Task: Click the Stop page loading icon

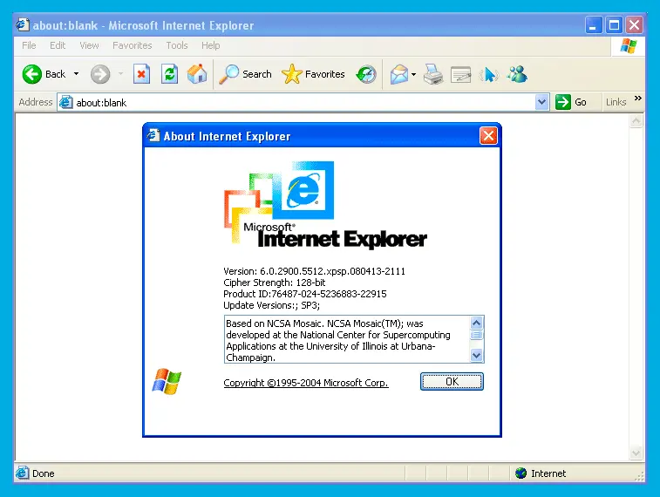Action: [141, 74]
